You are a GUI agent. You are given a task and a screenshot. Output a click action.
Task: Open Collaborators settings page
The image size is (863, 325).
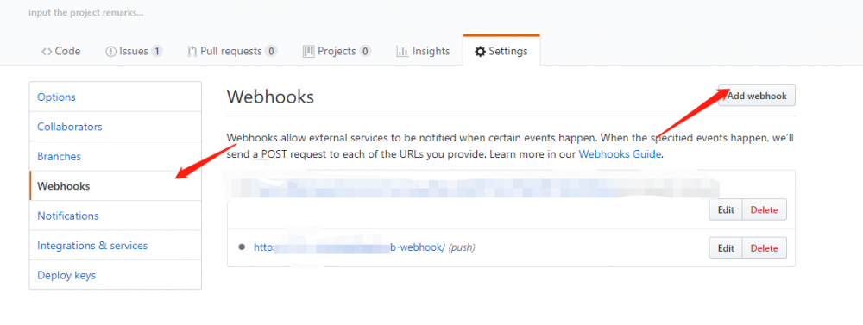point(116,127)
